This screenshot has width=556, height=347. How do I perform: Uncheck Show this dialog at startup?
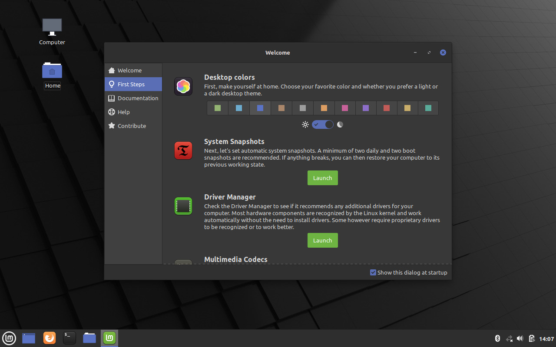pyautogui.click(x=373, y=272)
